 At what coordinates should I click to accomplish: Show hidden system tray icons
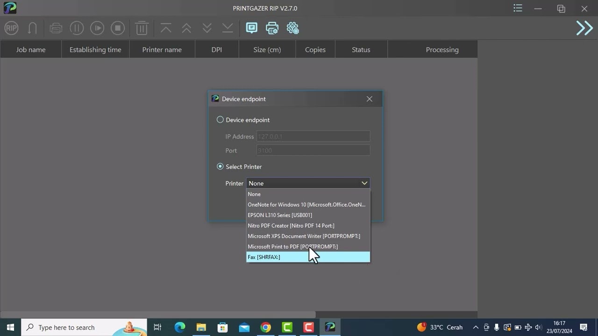coord(476,327)
